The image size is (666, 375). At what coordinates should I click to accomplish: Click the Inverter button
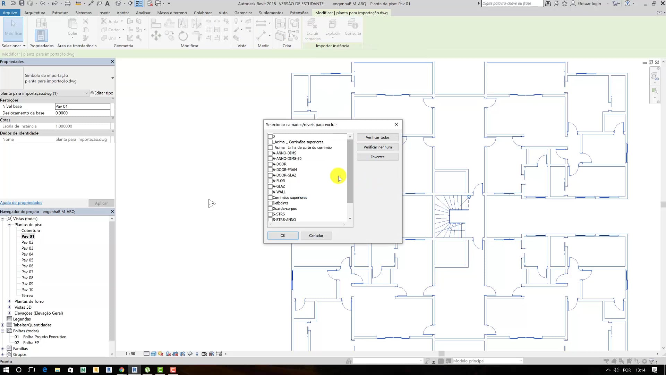377,157
